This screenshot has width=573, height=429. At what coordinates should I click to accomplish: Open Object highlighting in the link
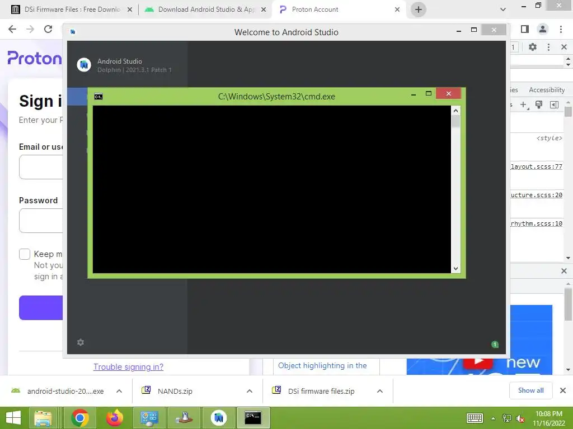(322, 365)
